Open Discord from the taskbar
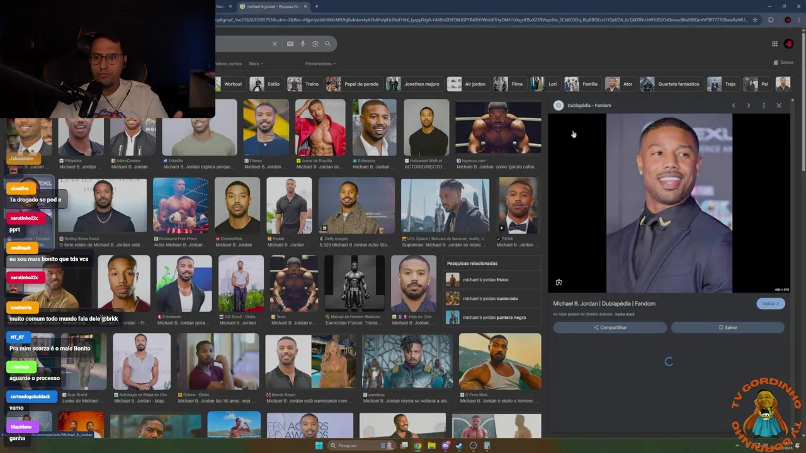This screenshot has width=806, height=453. pyautogui.click(x=445, y=445)
